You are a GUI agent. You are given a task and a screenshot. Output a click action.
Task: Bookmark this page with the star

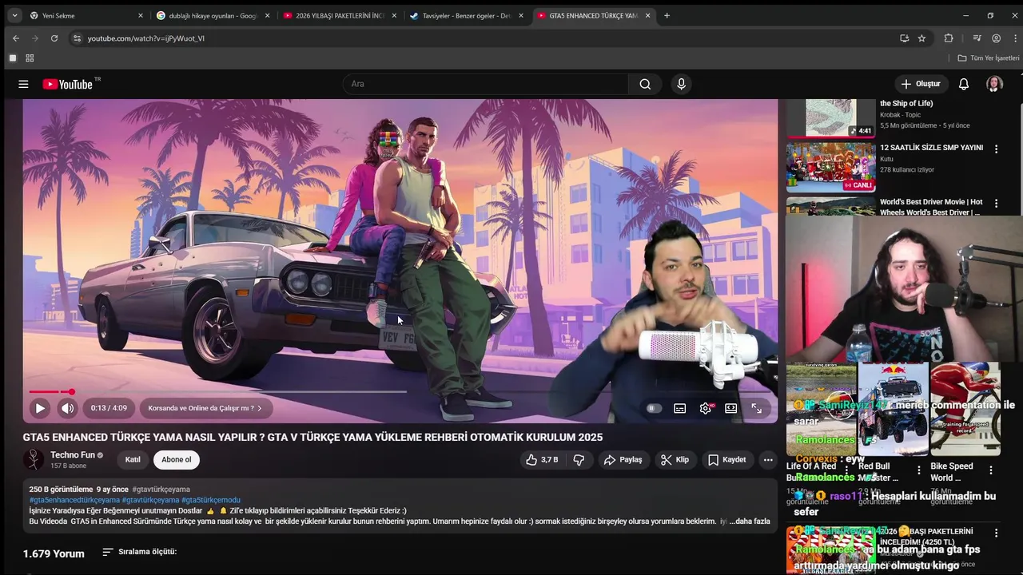[x=921, y=38]
